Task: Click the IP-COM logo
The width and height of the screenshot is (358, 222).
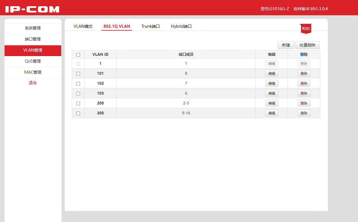Action: click(x=32, y=9)
